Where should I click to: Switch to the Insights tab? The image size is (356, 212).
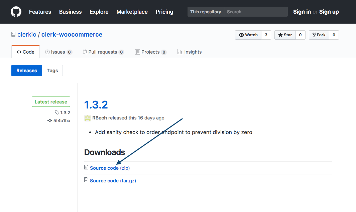[193, 52]
